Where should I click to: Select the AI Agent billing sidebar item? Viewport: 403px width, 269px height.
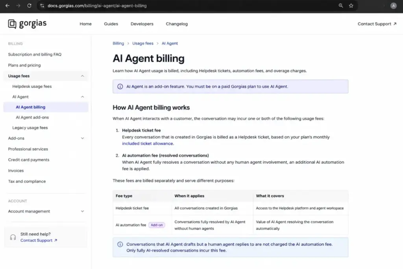click(x=46, y=107)
